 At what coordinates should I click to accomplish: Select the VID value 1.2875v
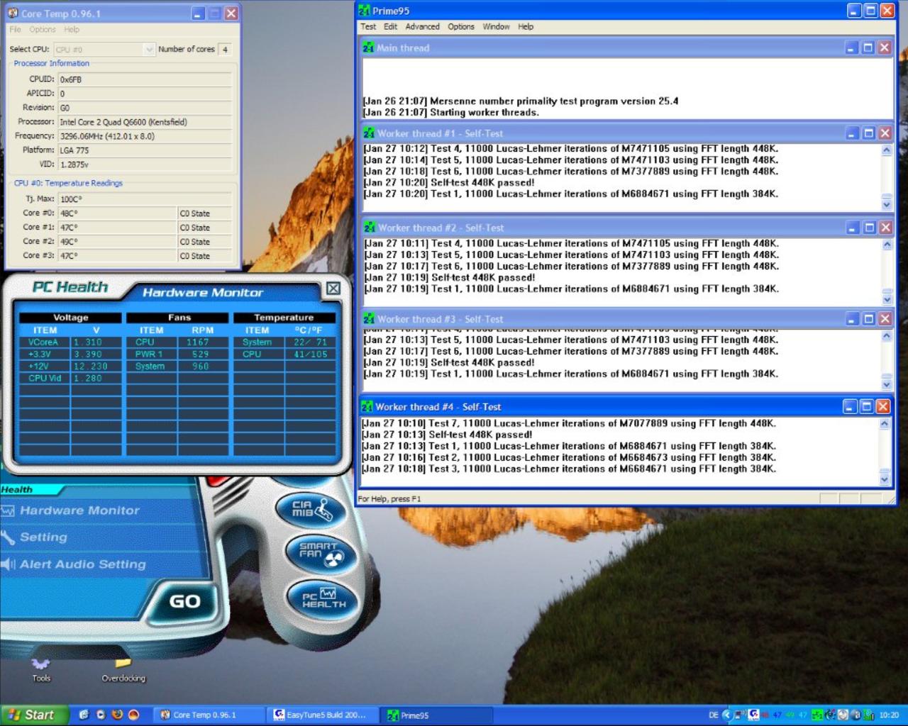145,164
